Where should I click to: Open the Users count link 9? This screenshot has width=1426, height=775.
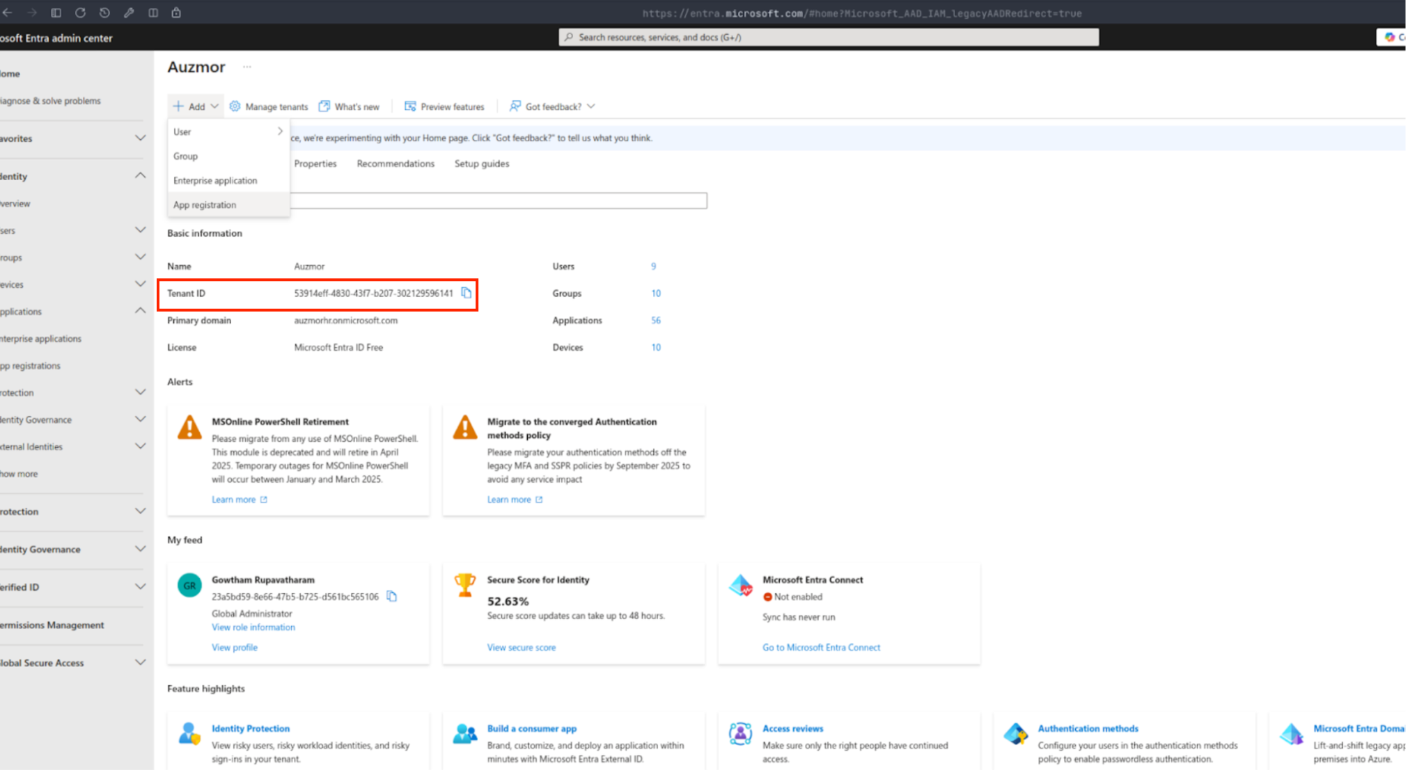pos(653,266)
